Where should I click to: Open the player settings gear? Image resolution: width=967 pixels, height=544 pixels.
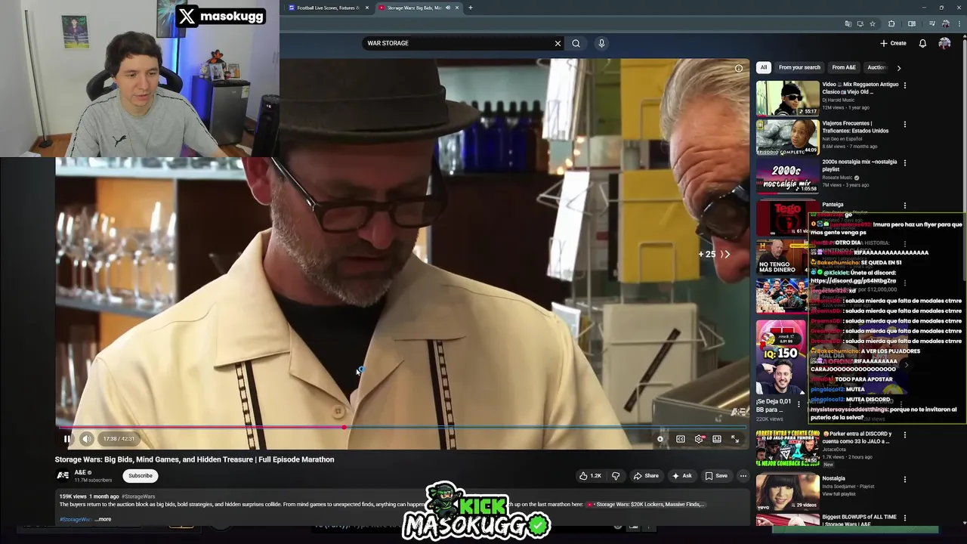pos(699,439)
